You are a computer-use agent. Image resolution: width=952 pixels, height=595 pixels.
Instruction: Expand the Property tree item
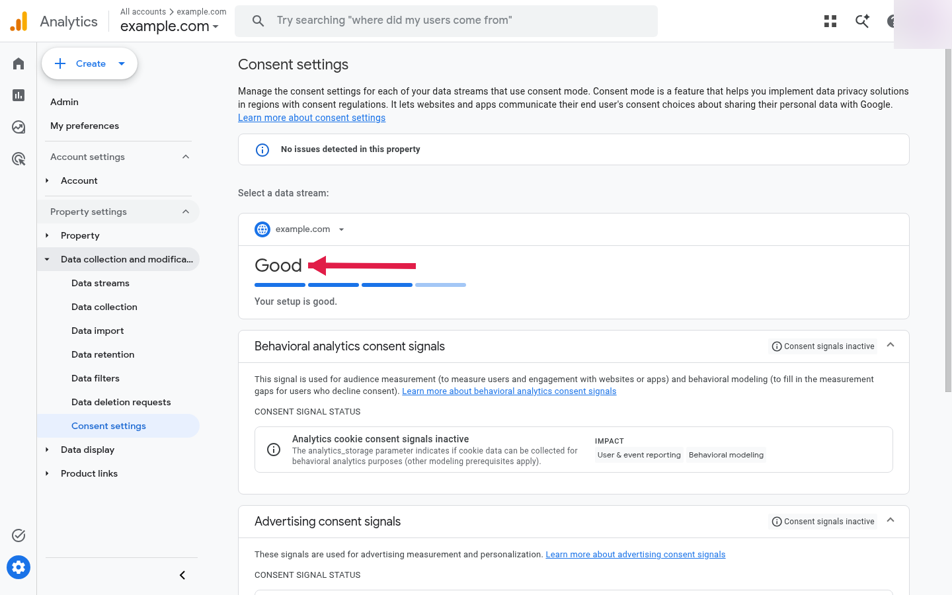(x=47, y=235)
